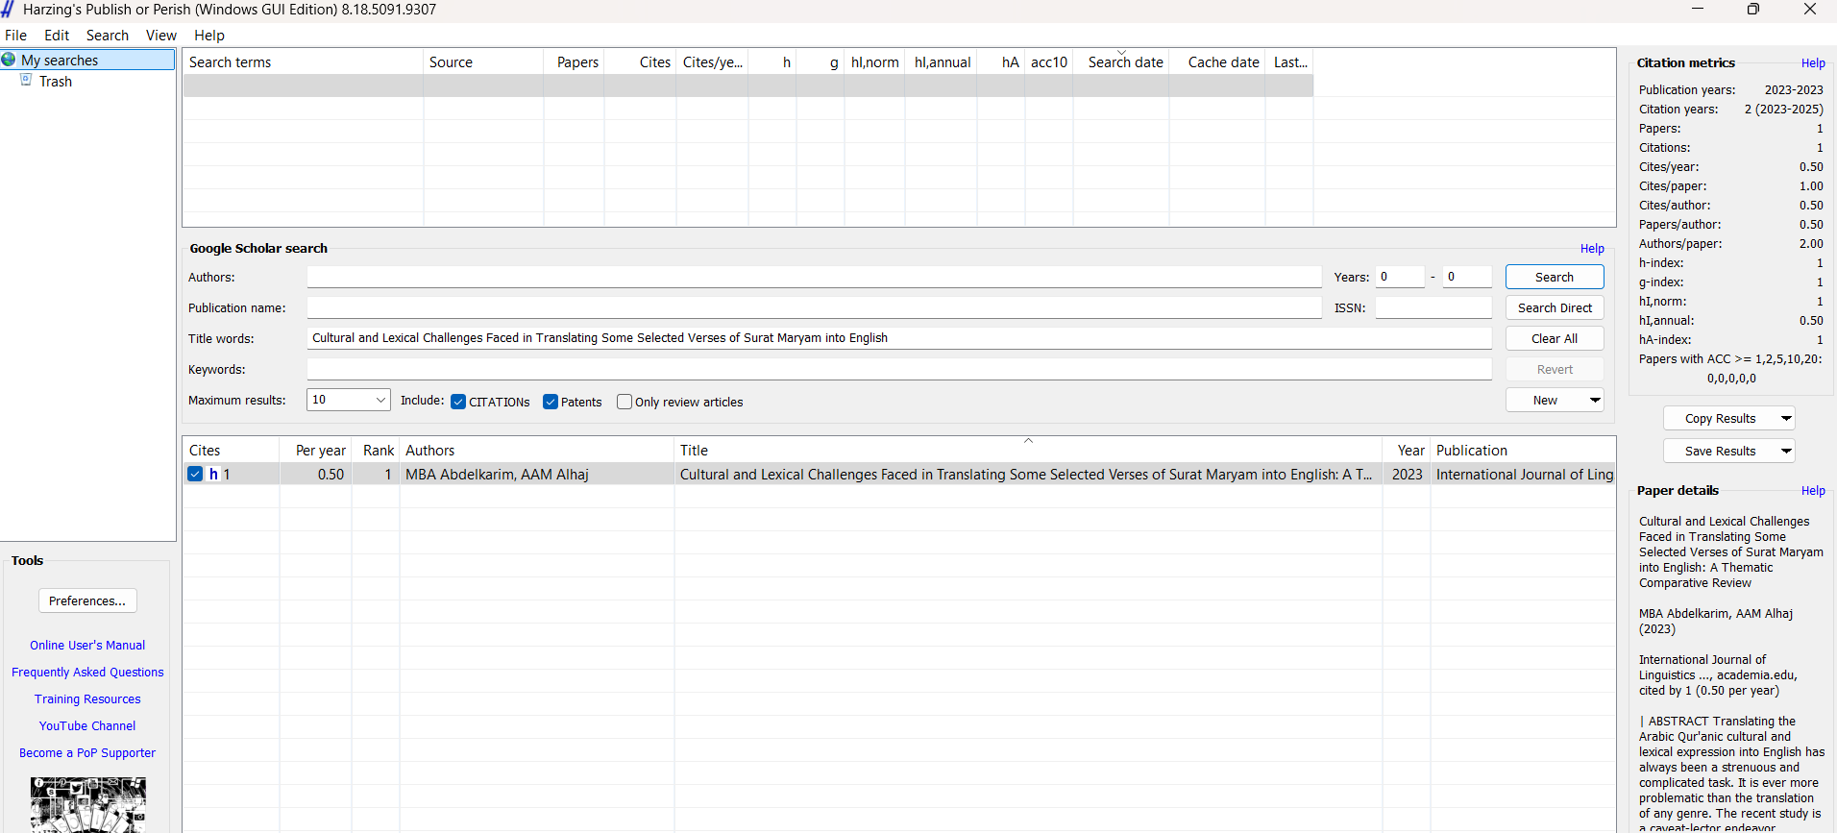Open the Search menu
The image size is (1837, 833).
107,36
